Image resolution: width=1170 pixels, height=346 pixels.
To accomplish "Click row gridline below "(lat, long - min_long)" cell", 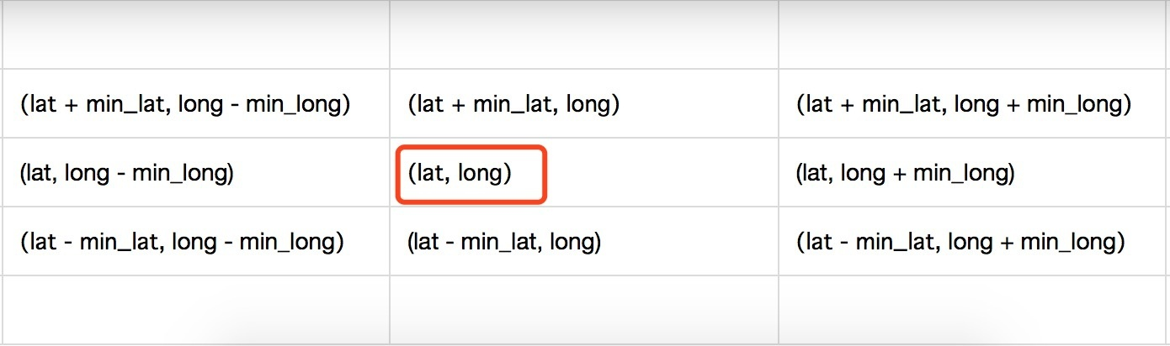I will click(x=194, y=207).
